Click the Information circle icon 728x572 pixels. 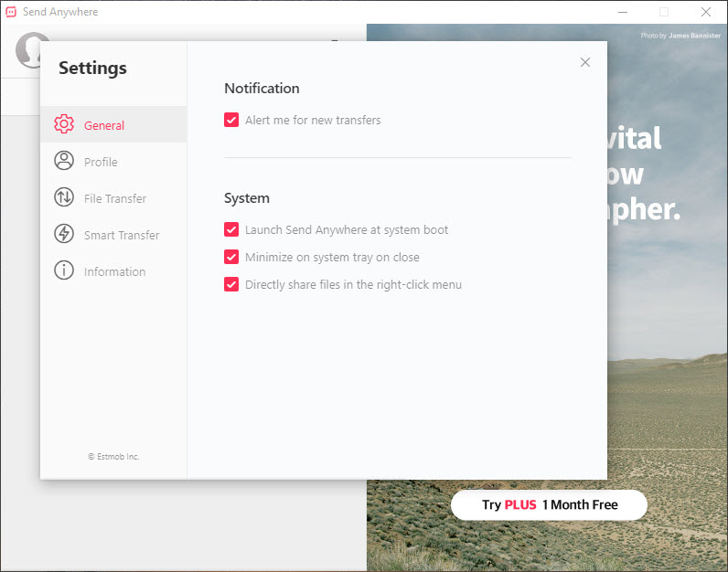click(x=64, y=270)
